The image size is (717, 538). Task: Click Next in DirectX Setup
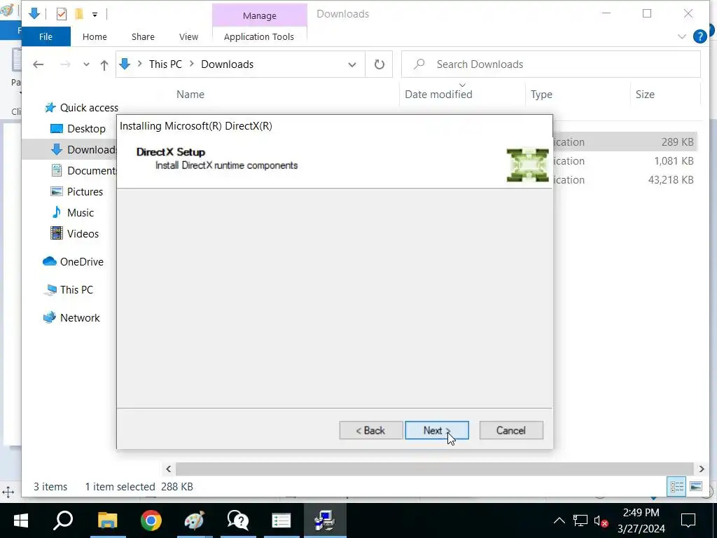tap(437, 430)
